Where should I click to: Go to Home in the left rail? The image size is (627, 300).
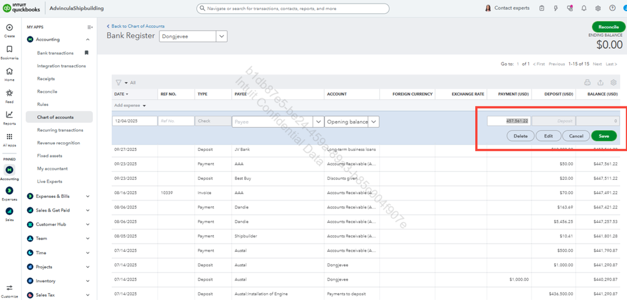click(9, 71)
